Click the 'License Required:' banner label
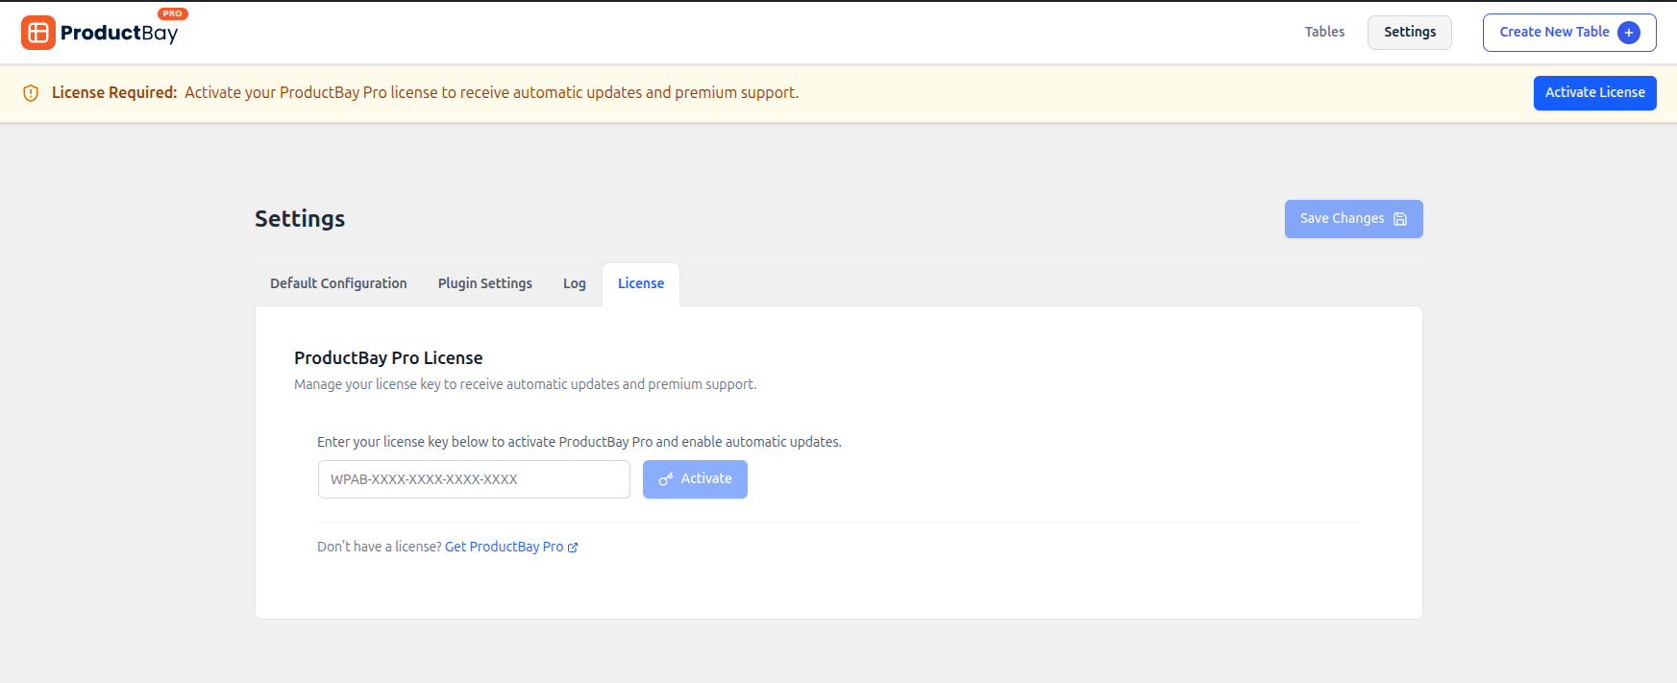 pos(114,93)
